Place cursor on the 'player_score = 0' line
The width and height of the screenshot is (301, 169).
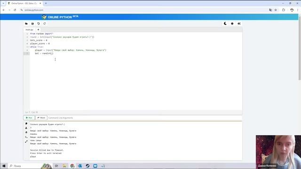(x=40, y=44)
